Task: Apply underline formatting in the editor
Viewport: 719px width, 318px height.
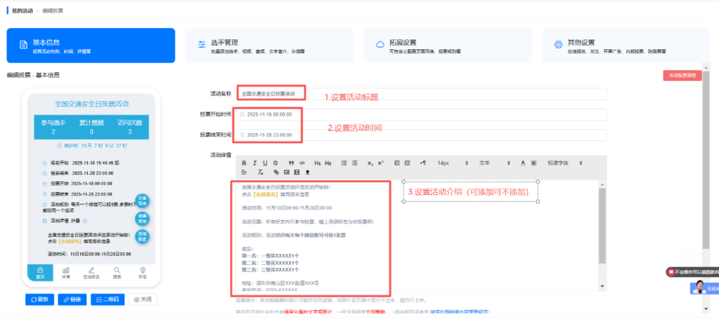Action: point(265,163)
